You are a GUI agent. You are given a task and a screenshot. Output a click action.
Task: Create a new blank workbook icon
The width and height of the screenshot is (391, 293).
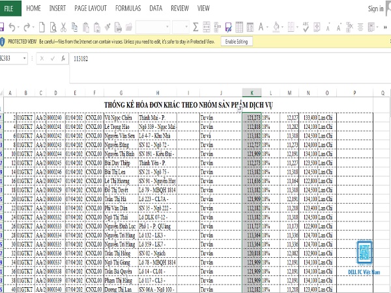tap(42, 27)
